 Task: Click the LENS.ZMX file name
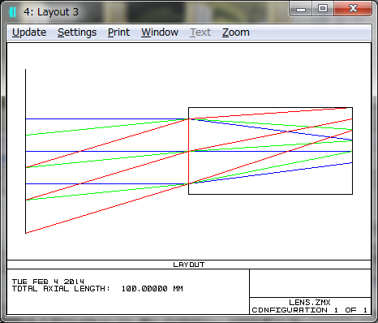[310, 302]
